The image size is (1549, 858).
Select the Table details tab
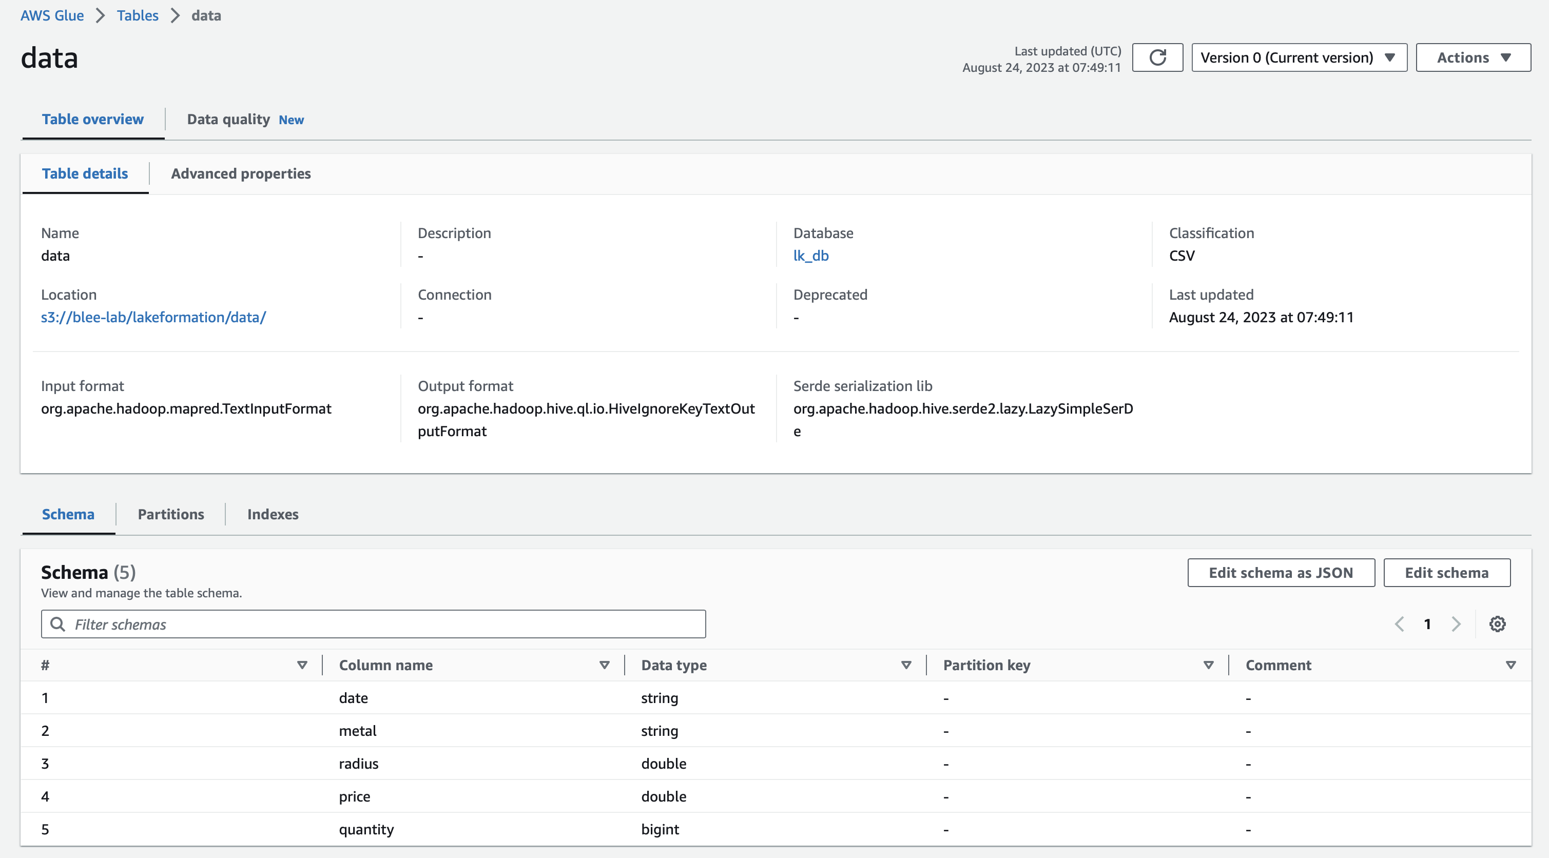[x=85, y=174]
